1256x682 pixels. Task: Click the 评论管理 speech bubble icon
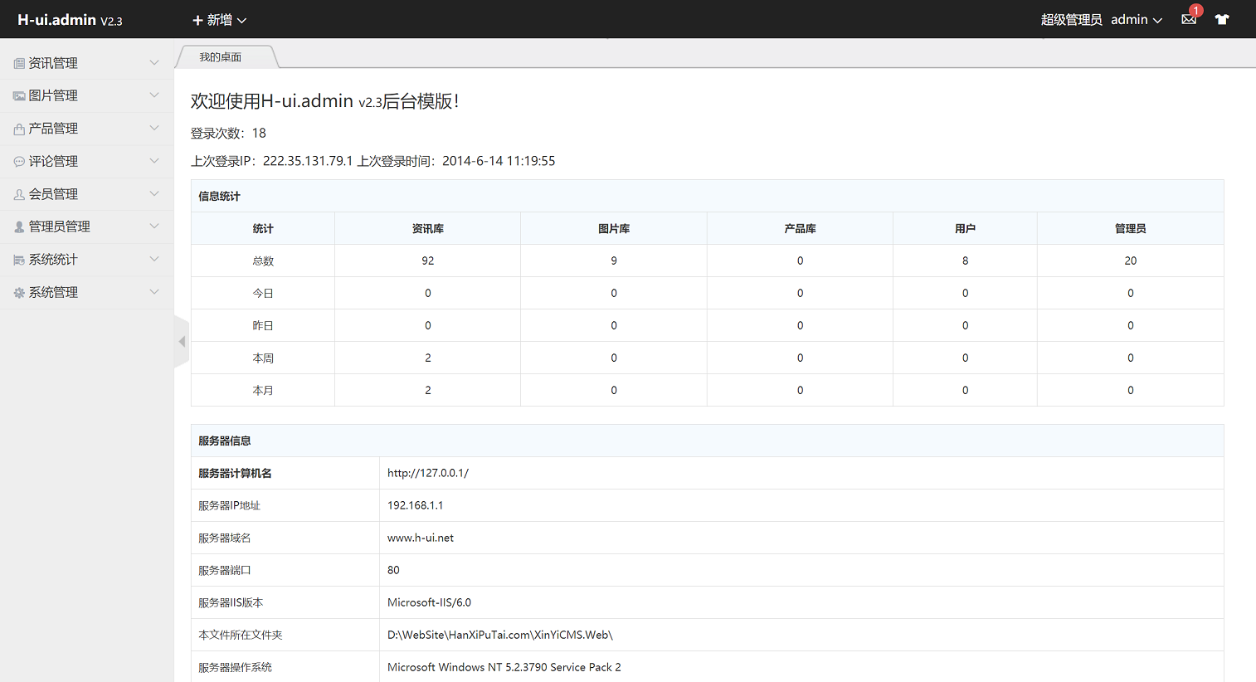(19, 162)
